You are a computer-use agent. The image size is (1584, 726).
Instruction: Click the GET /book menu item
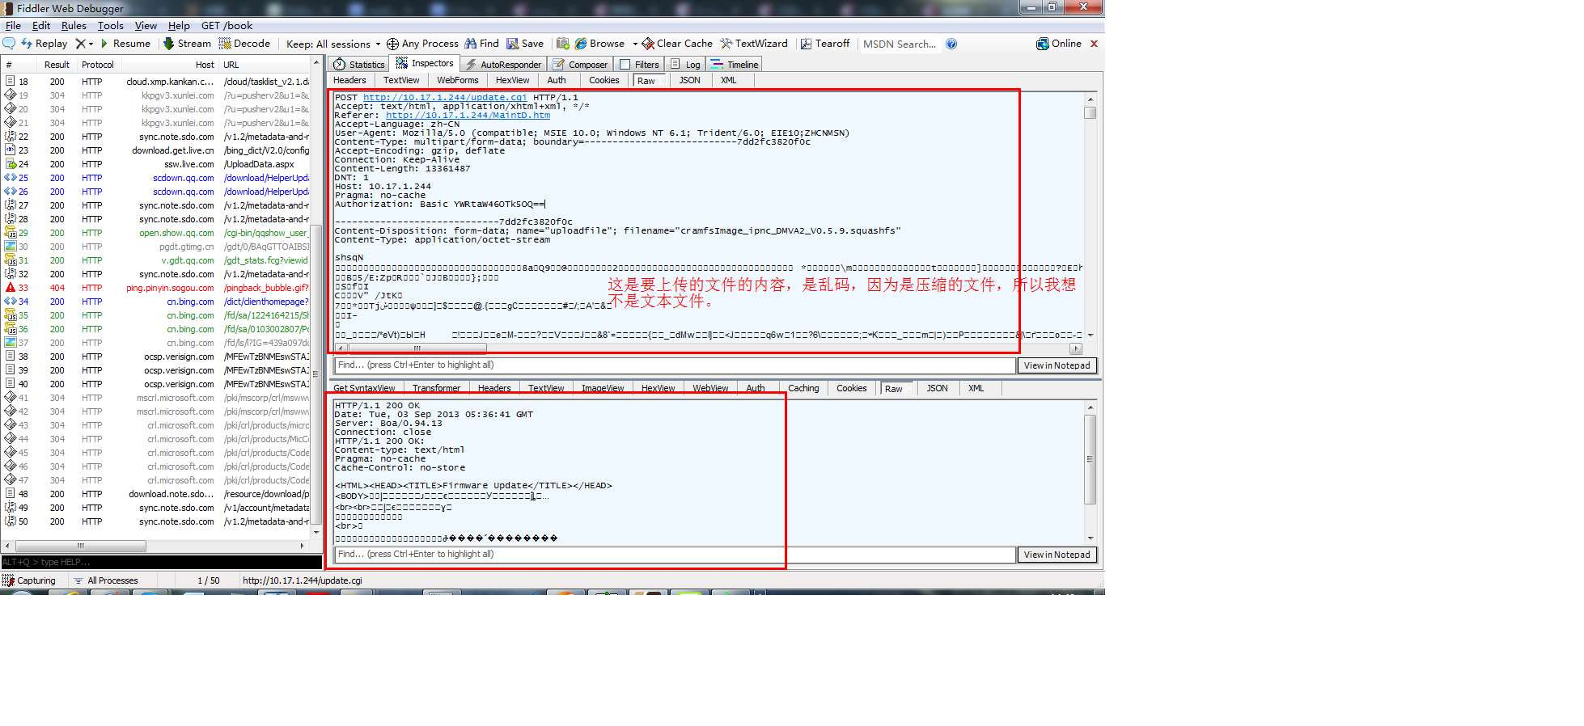(227, 26)
